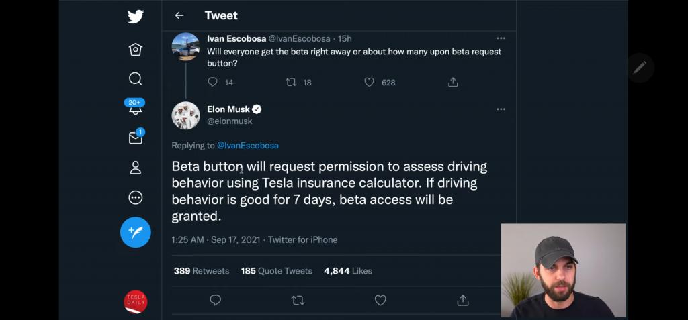Open more options on Ivan Escobosa's tweet
The height and width of the screenshot is (320, 688).
click(x=501, y=38)
